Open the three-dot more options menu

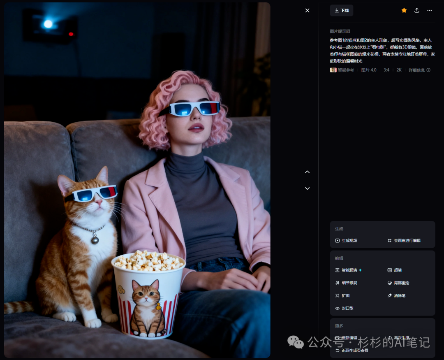point(430,10)
